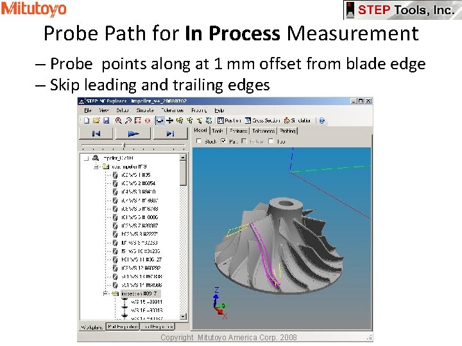Image resolution: width=462 pixels, height=346 pixels.
Task: Switch to the Tools tab
Action: 218,131
